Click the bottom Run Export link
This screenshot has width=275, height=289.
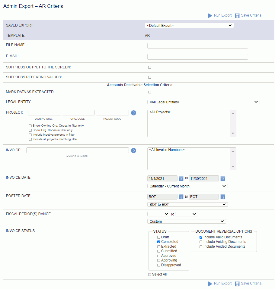click(223, 284)
